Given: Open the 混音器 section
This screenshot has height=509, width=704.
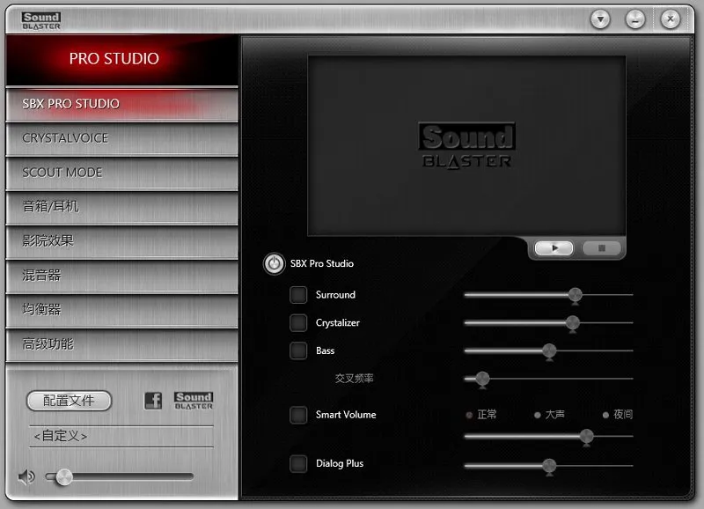Looking at the screenshot, I should [121, 276].
